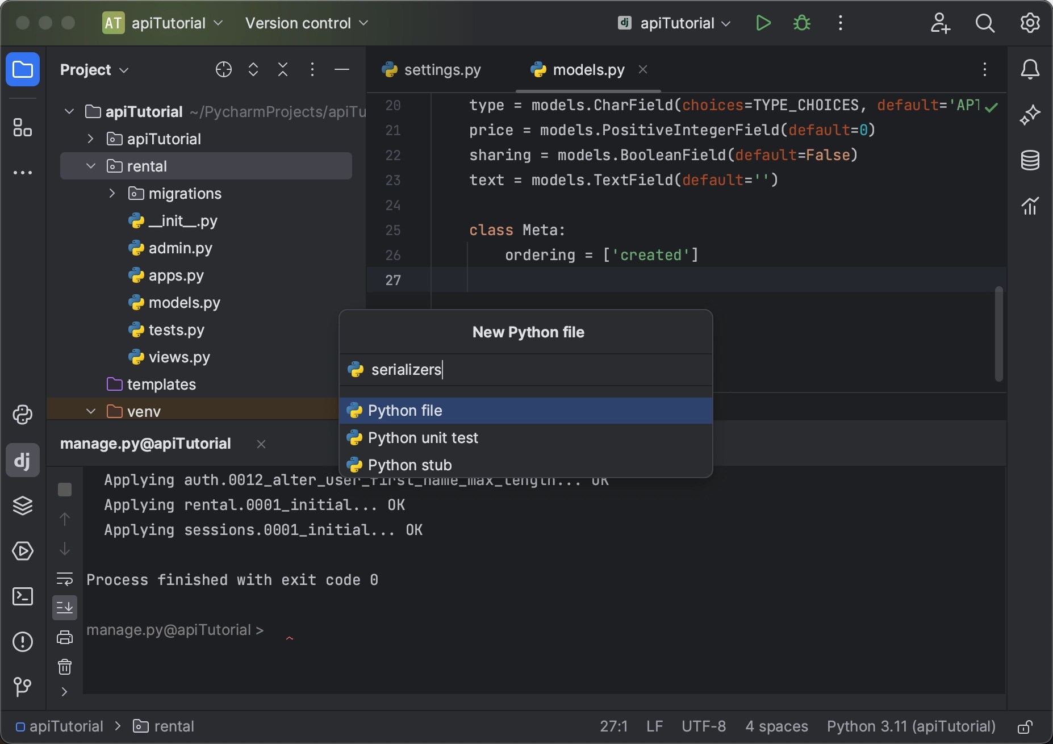Click the serializers filename input field
1053x744 pixels.
pyautogui.click(x=525, y=370)
